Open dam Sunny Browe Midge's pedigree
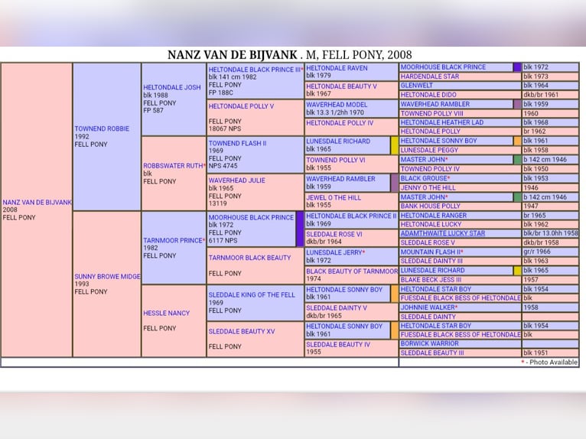This screenshot has height=439, width=586. 107,277
